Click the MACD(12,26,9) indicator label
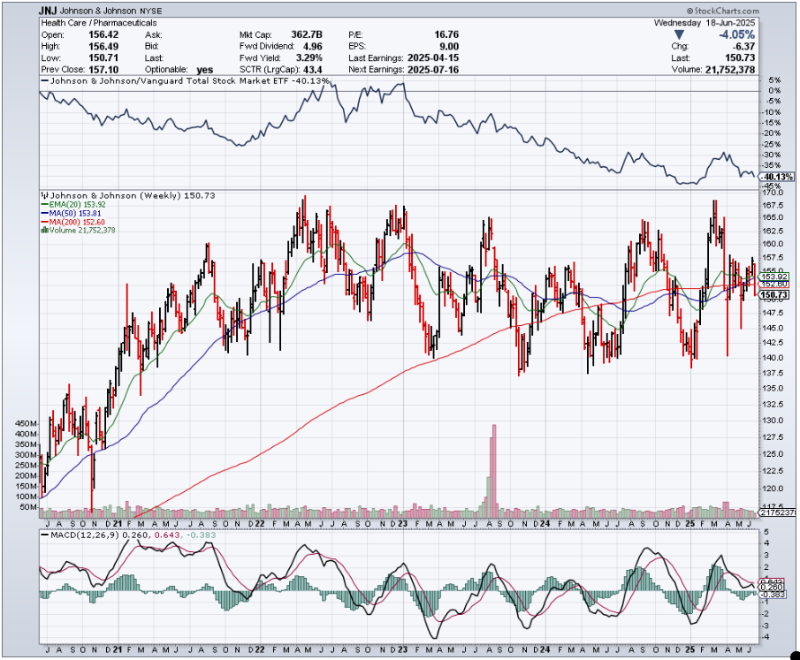800x660 pixels. coord(85,535)
